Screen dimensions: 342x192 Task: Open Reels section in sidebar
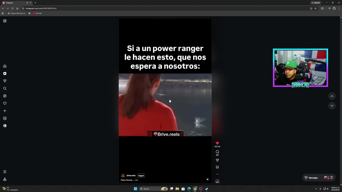pyautogui.click(x=5, y=74)
